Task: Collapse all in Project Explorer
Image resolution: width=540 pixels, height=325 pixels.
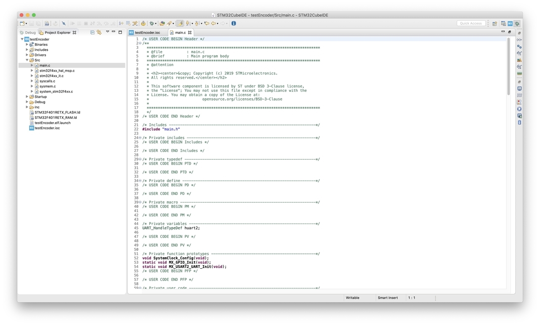Action: pos(92,32)
